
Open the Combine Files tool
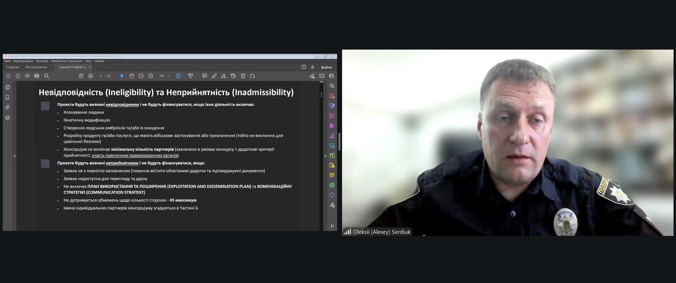pyautogui.click(x=332, y=106)
